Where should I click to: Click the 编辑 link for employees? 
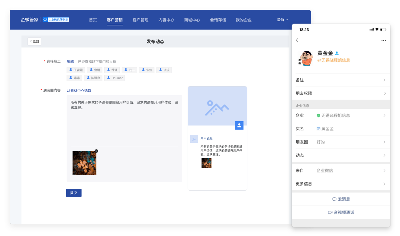[x=70, y=61]
